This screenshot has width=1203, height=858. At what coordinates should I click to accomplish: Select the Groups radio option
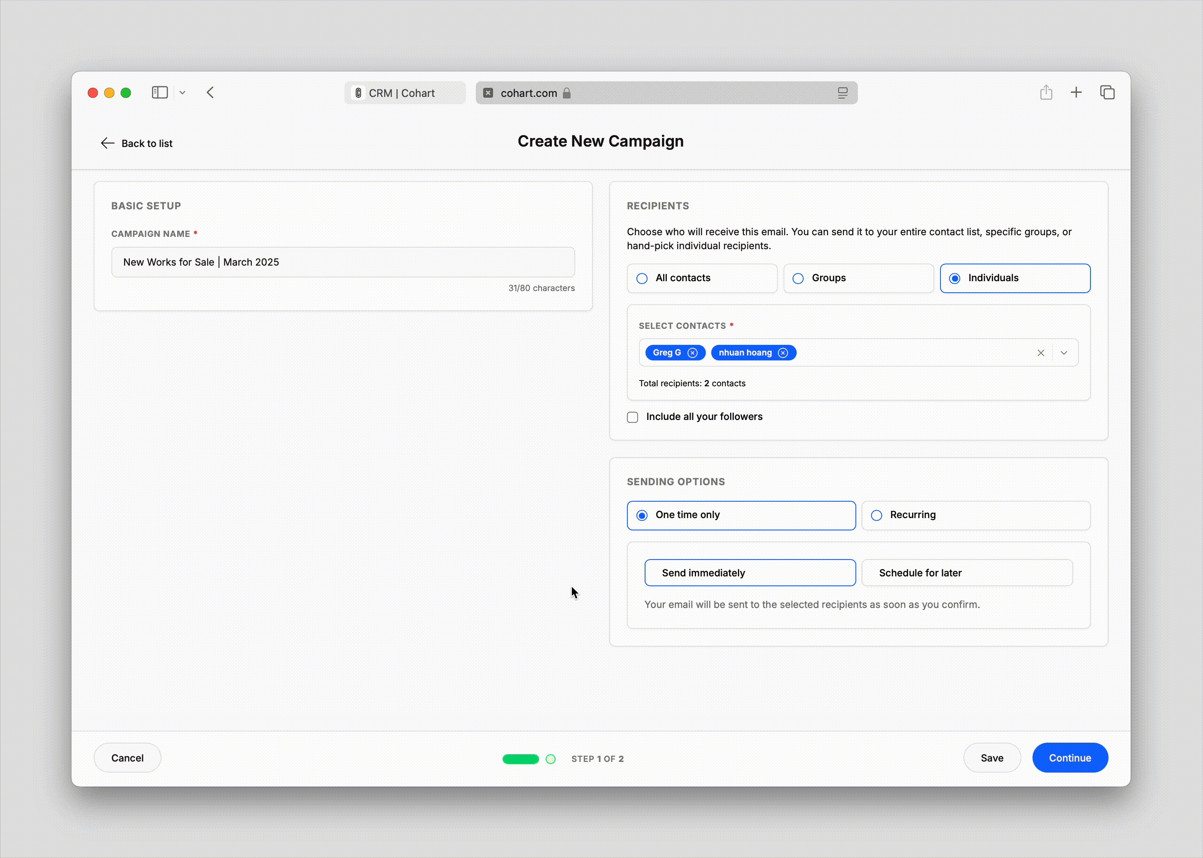(858, 278)
